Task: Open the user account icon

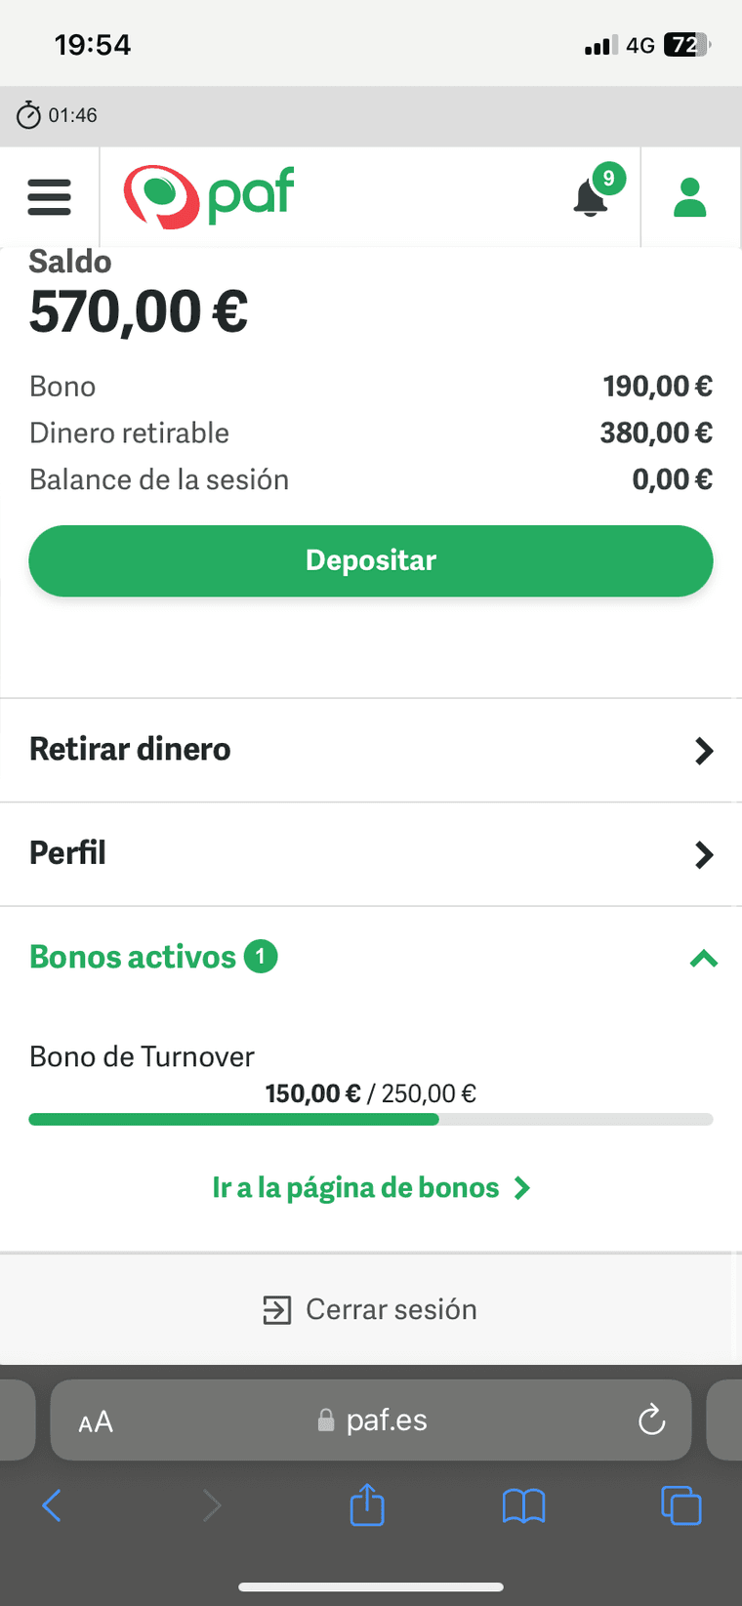Action: [689, 197]
